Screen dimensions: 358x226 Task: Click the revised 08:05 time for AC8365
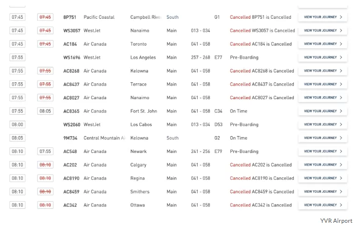pos(45,111)
